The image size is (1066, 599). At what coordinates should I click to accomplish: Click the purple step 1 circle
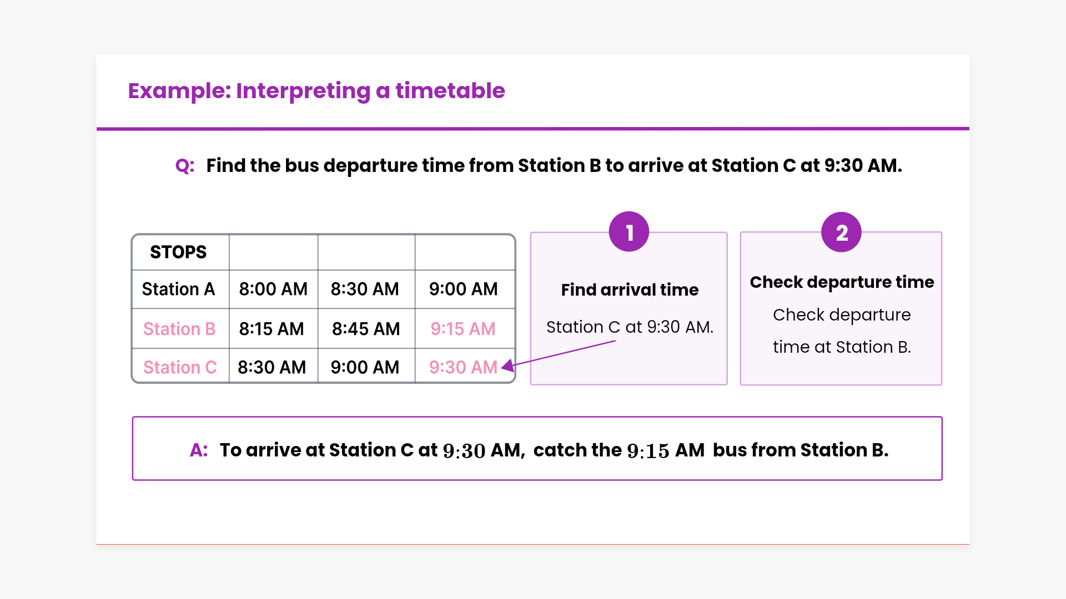[x=628, y=232]
